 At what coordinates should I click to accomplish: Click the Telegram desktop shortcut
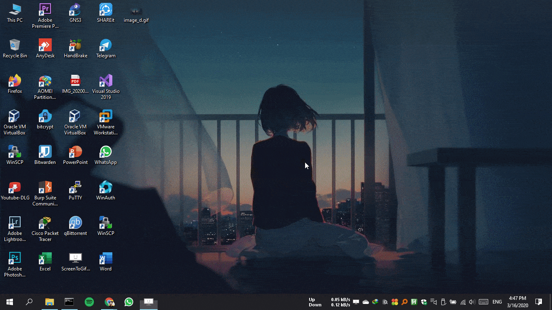105,46
